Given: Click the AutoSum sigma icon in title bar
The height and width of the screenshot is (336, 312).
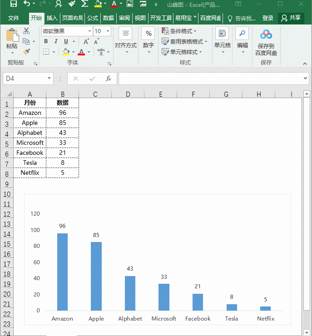Looking at the screenshot, I should [x=84, y=4].
